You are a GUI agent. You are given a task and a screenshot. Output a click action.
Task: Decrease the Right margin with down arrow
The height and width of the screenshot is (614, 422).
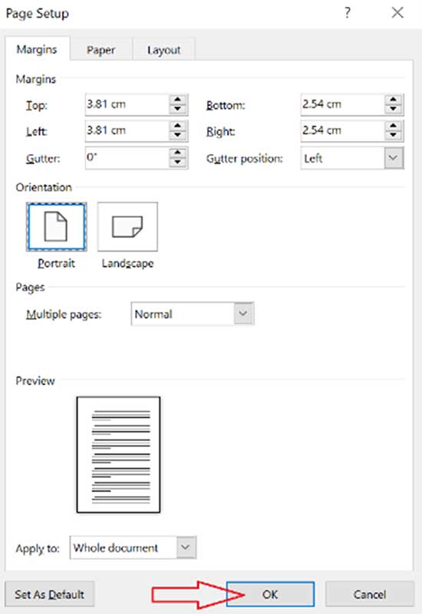394,135
